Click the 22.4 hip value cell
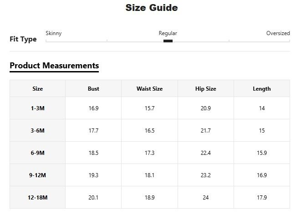Screen dimensions: 301x215 (x=205, y=153)
